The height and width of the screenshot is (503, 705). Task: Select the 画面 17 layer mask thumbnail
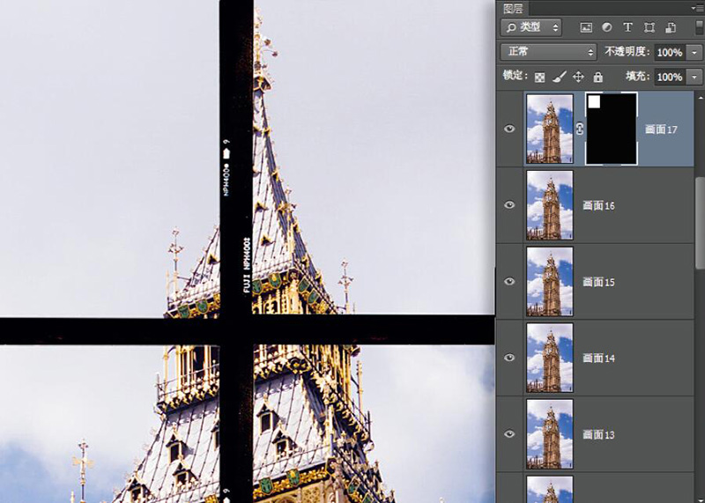pos(612,129)
